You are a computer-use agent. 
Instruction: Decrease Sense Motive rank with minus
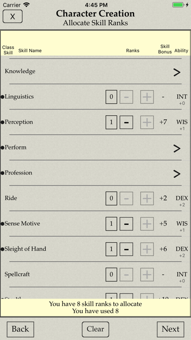coord(126,224)
